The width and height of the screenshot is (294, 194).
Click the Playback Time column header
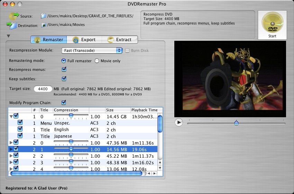pos(144,110)
